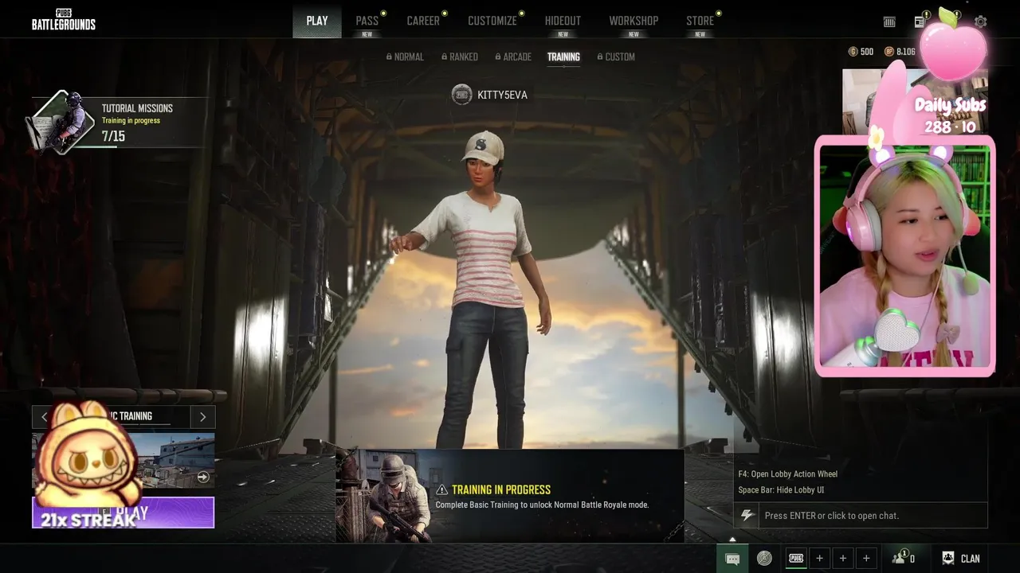Image resolution: width=1020 pixels, height=573 pixels.
Task: Open the STORE tab
Action: point(700,21)
